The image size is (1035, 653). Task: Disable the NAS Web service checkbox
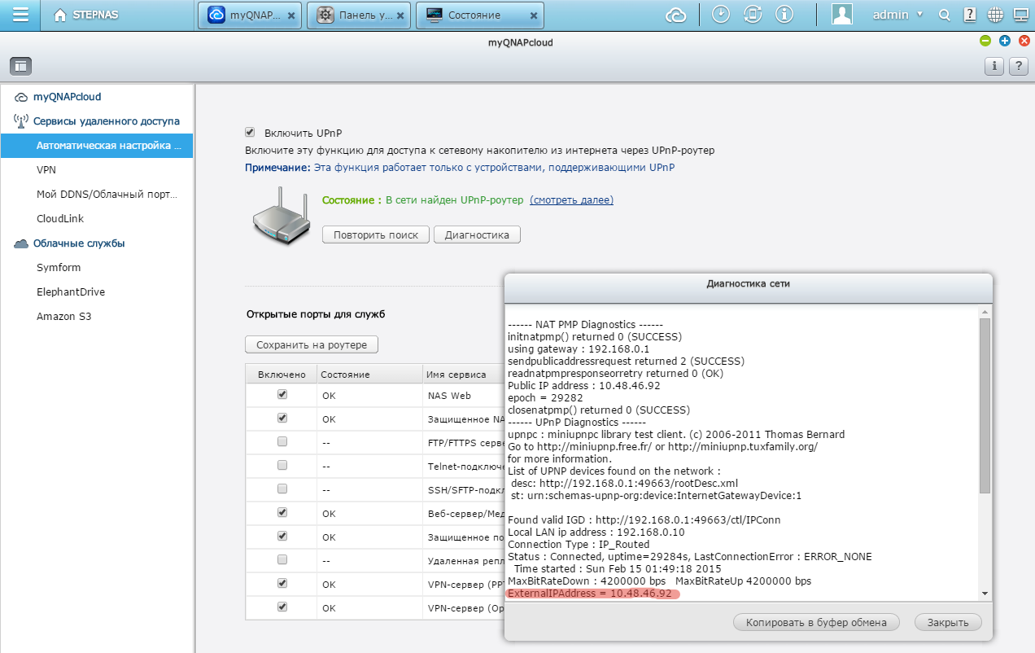tap(282, 394)
